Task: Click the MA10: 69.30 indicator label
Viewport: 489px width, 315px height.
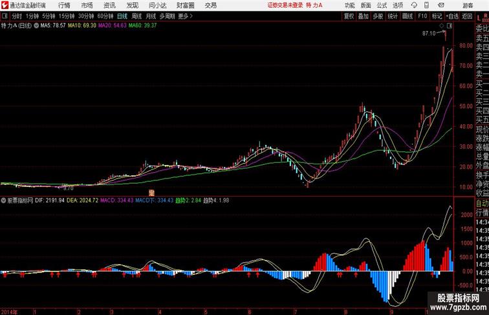Action: (82, 26)
